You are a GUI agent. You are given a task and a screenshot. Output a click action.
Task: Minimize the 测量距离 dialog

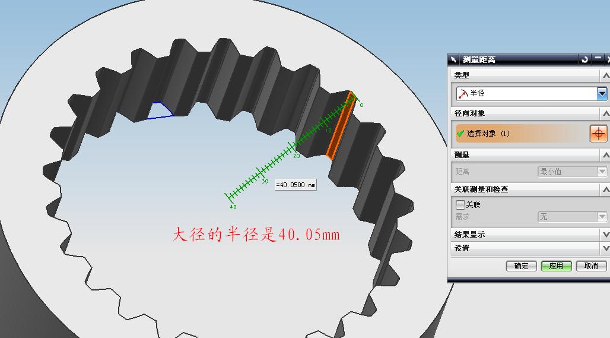coord(598,59)
